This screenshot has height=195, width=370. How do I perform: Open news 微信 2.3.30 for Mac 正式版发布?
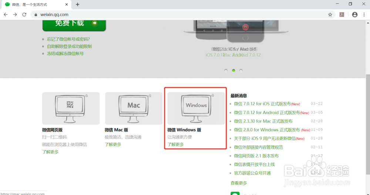coord(263,121)
